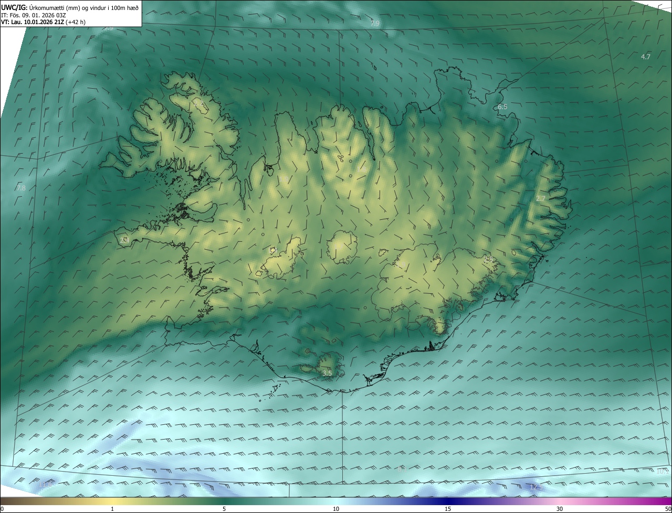The width and height of the screenshot is (672, 513).
Task: Click the "15" tick label of the color scale
Action: pos(448,509)
